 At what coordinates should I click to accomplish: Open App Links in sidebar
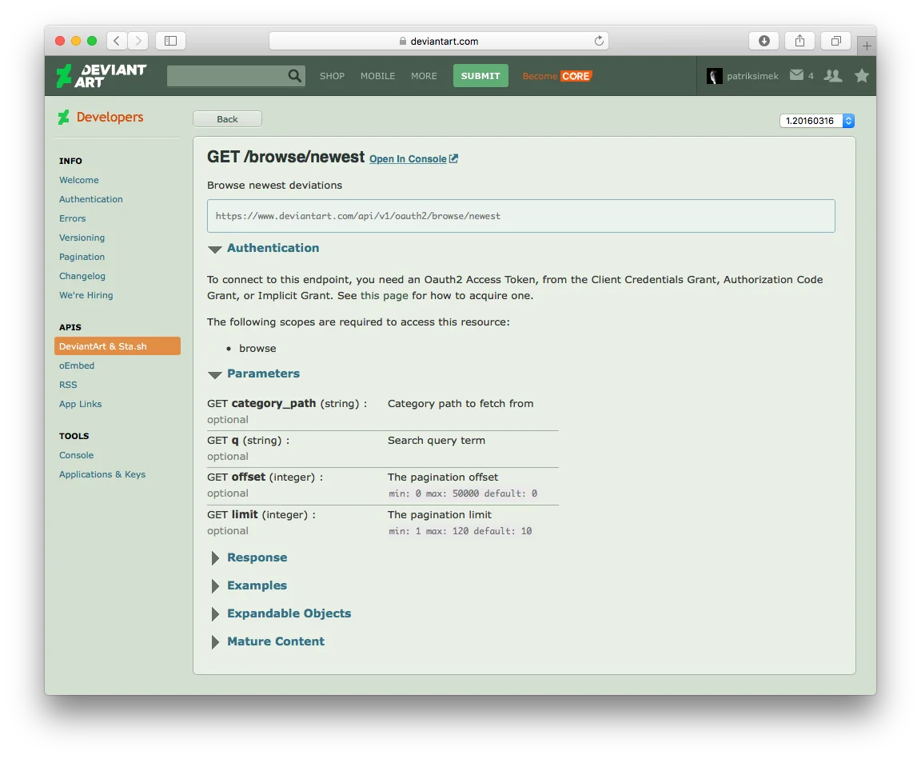81,404
